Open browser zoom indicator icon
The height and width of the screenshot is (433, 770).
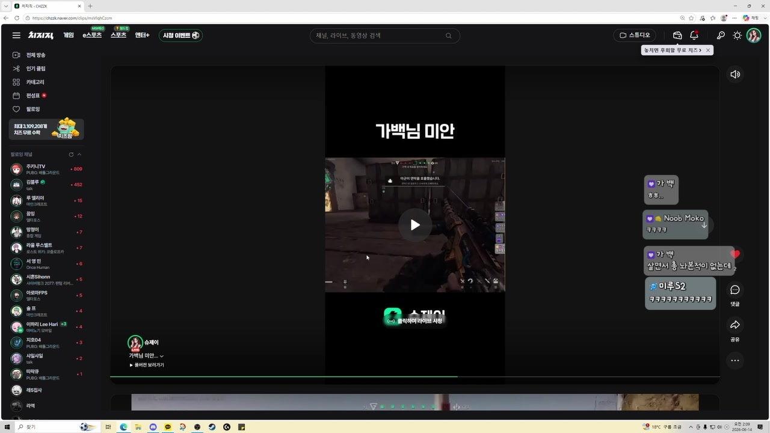coord(683,18)
